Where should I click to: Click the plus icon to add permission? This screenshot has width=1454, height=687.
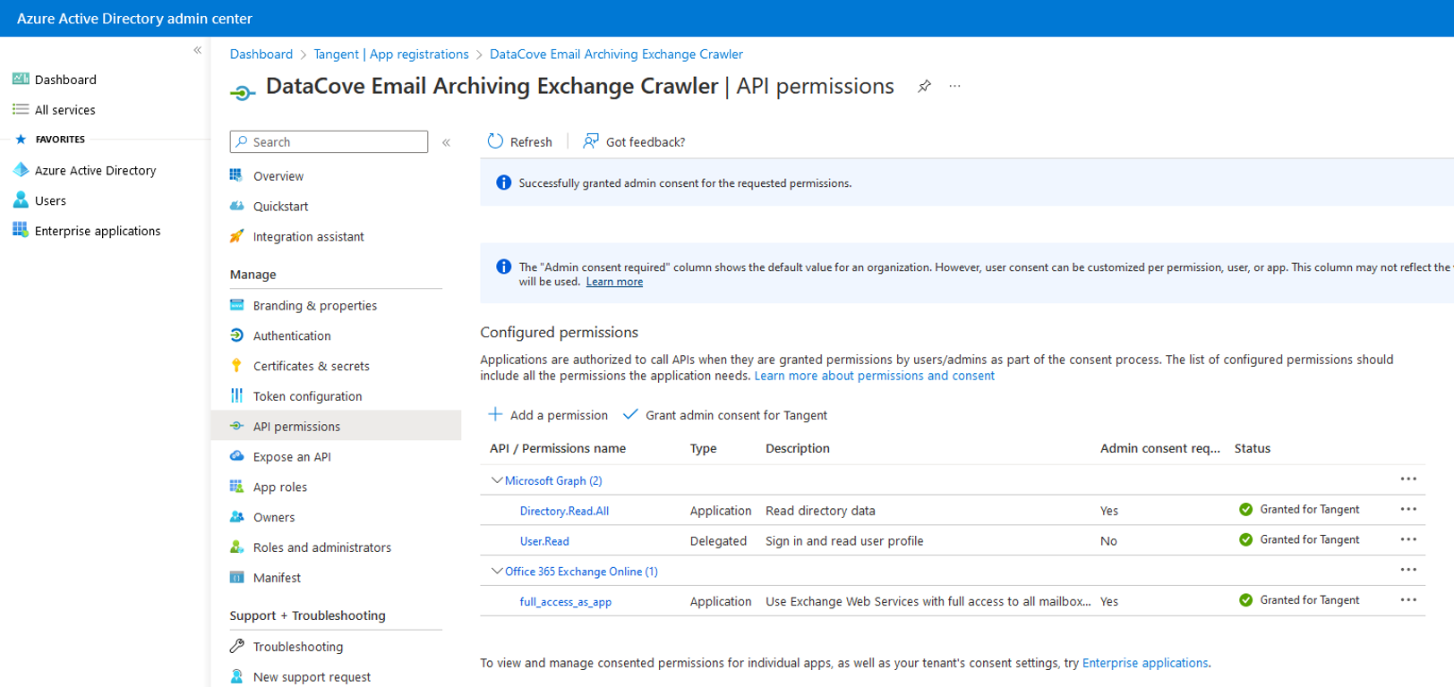tap(495, 414)
